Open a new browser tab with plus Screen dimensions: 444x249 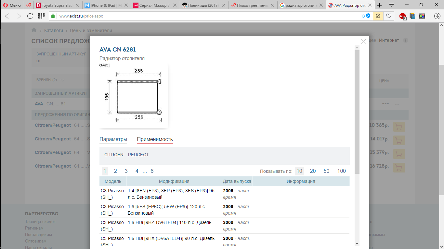click(x=379, y=5)
